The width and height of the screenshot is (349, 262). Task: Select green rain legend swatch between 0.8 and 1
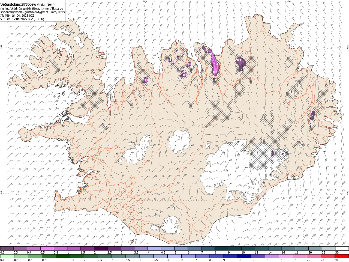tap(49, 256)
